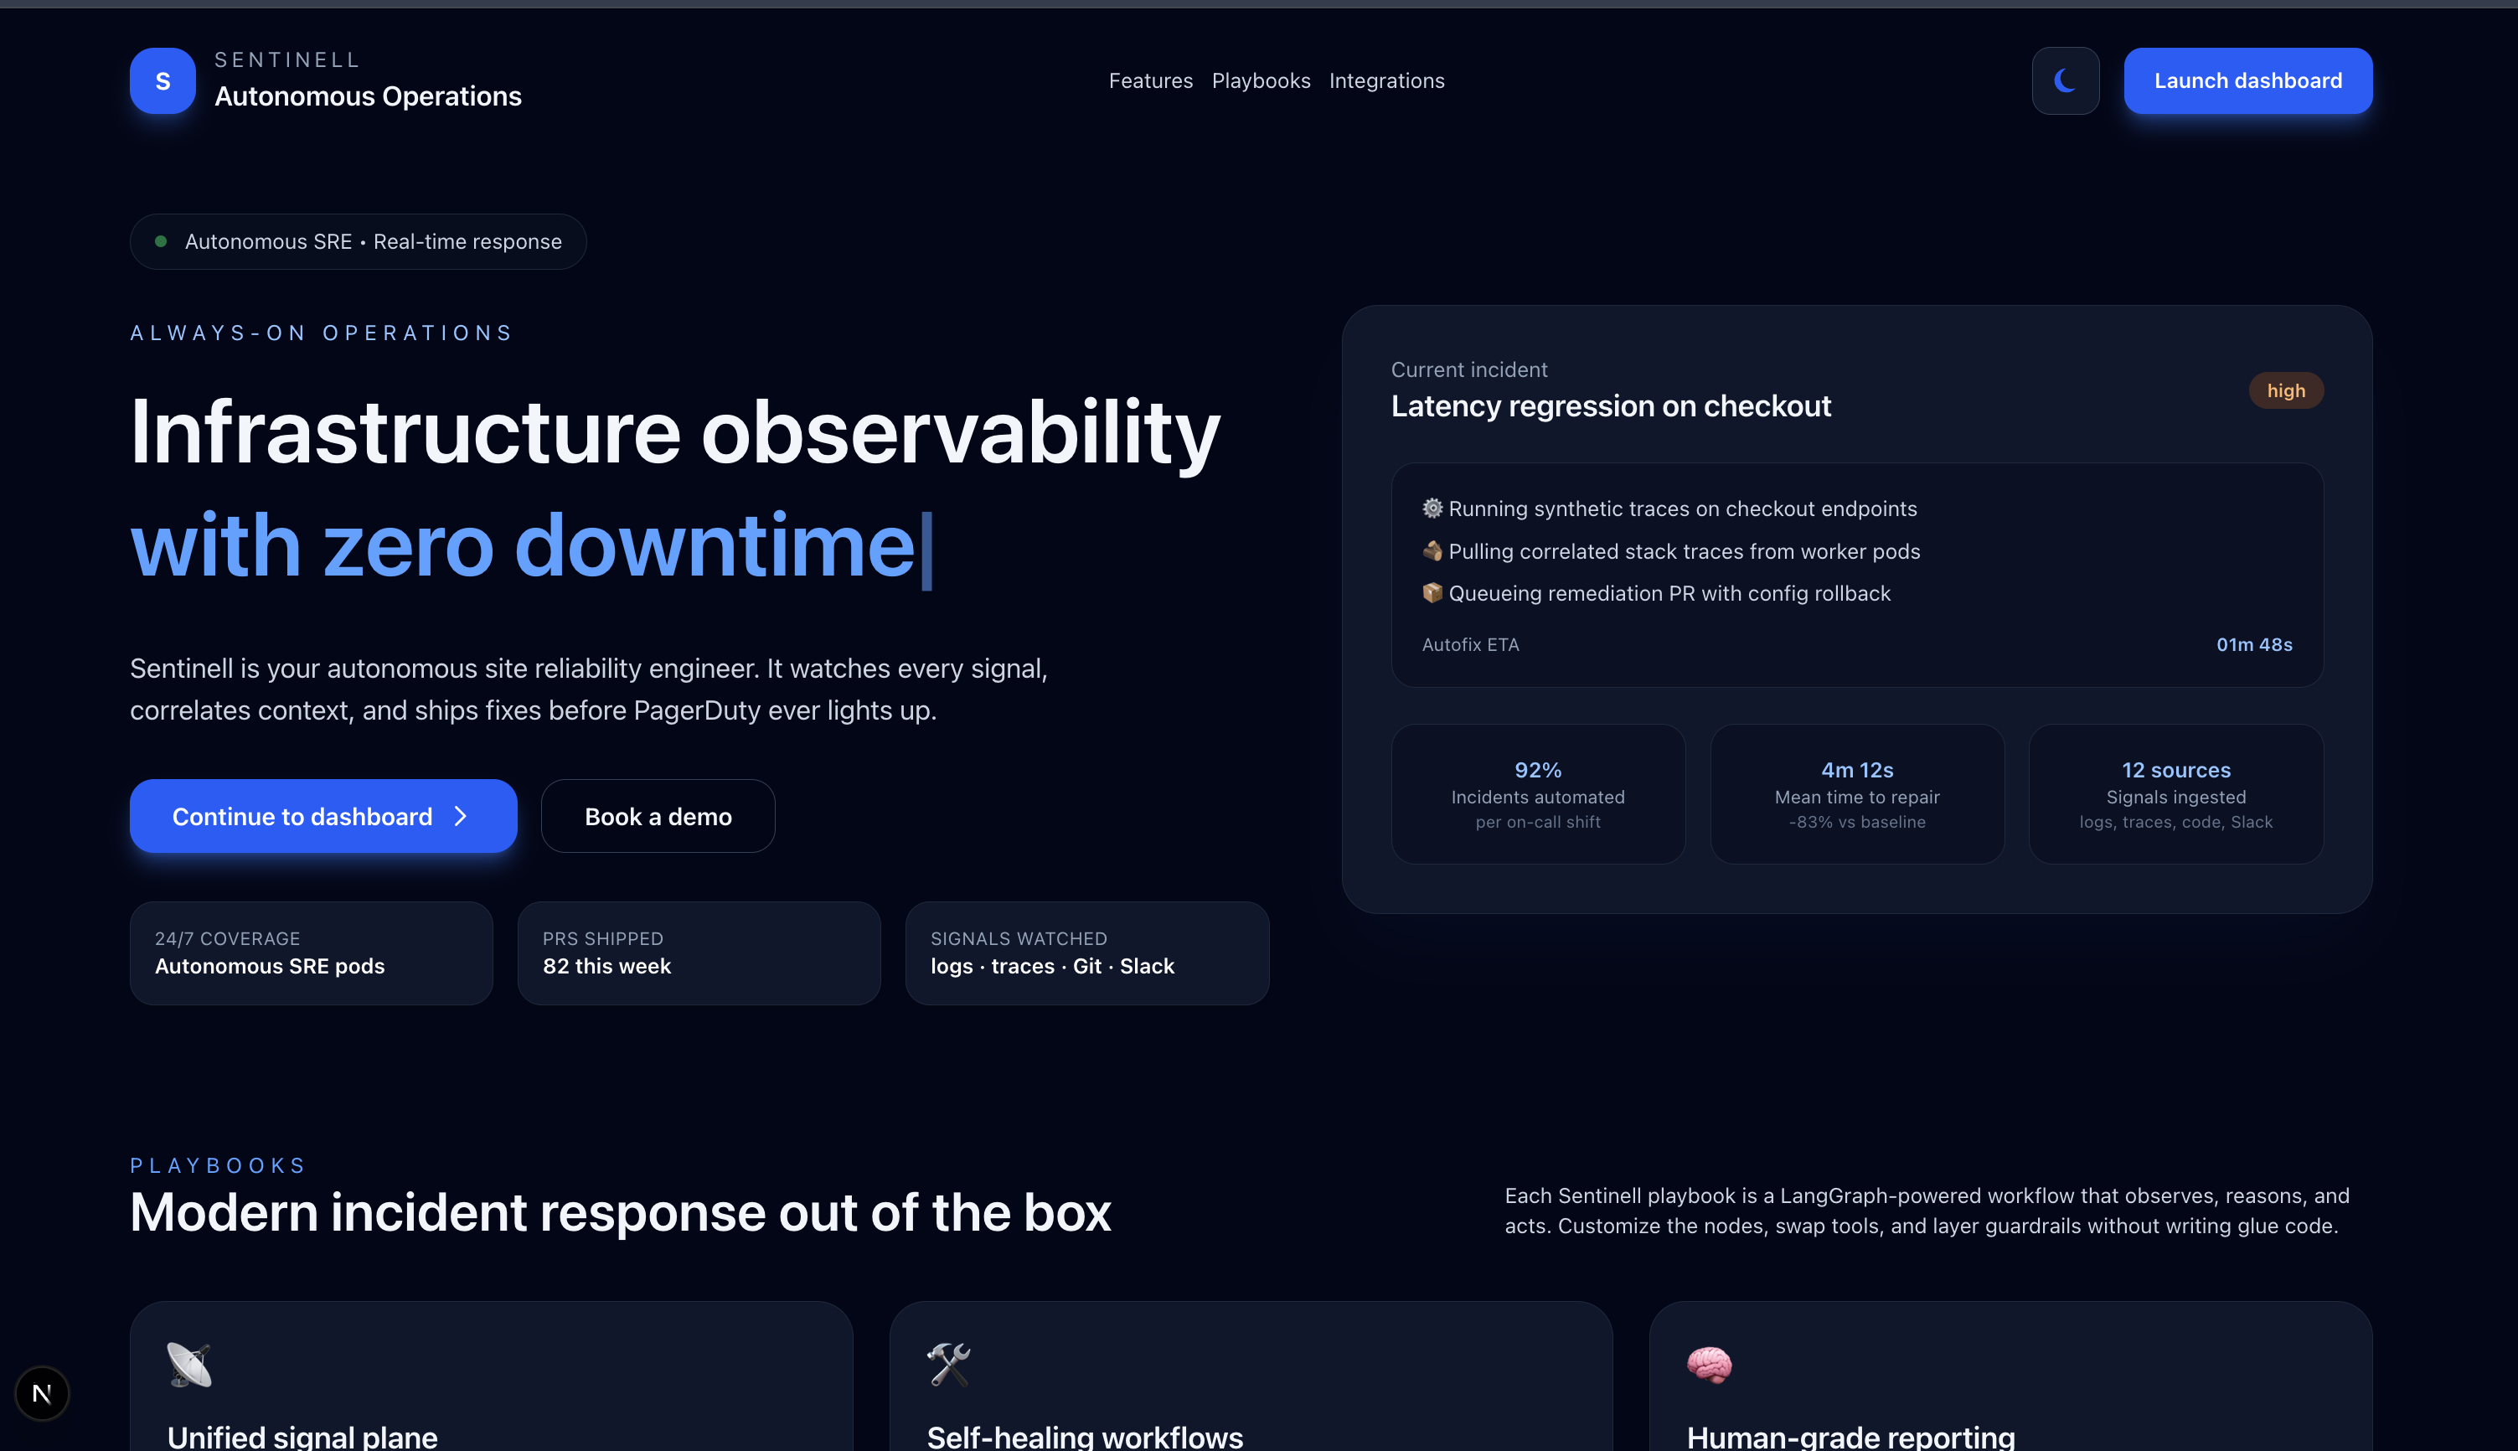This screenshot has width=2518, height=1451.
Task: Click the green status dot in badge
Action: pyautogui.click(x=161, y=241)
